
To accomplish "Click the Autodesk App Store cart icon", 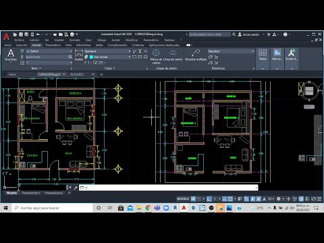I will coord(269,34).
